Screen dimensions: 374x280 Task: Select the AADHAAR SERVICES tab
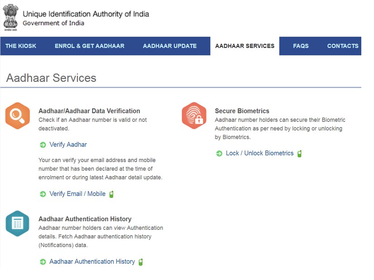click(245, 46)
